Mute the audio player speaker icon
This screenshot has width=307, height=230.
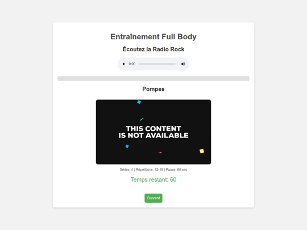coord(183,64)
